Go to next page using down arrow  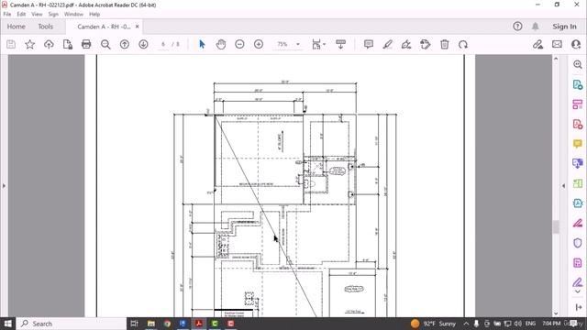(x=143, y=45)
